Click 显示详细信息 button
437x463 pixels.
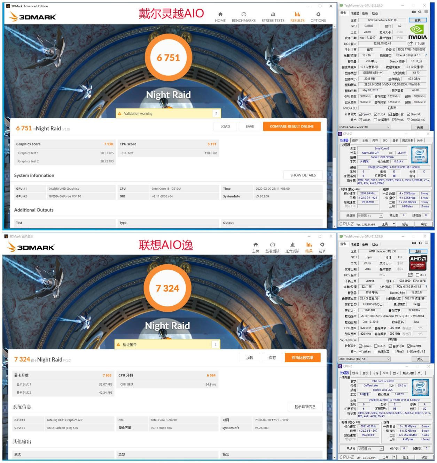pos(305,407)
